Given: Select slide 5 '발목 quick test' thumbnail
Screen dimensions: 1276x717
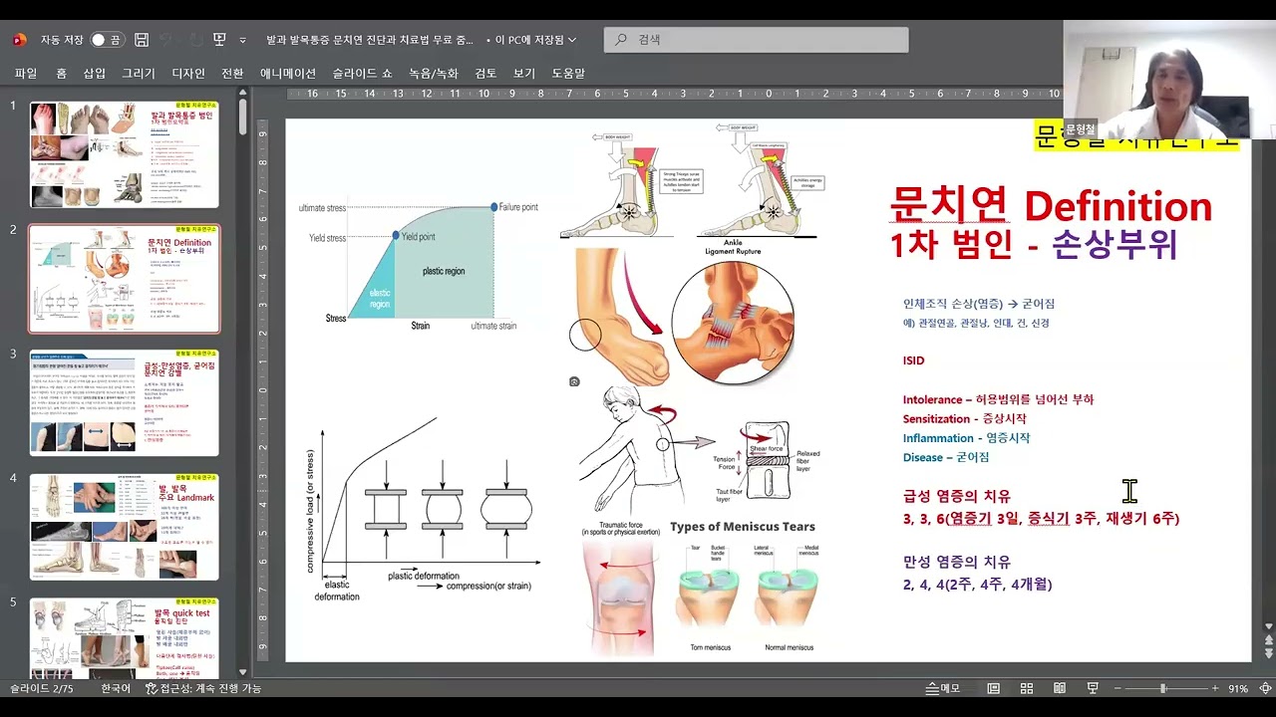Looking at the screenshot, I should click(x=125, y=637).
